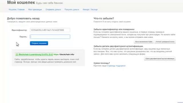
Task: Focus the Пароль password field
Action: pyautogui.click(x=50, y=37)
